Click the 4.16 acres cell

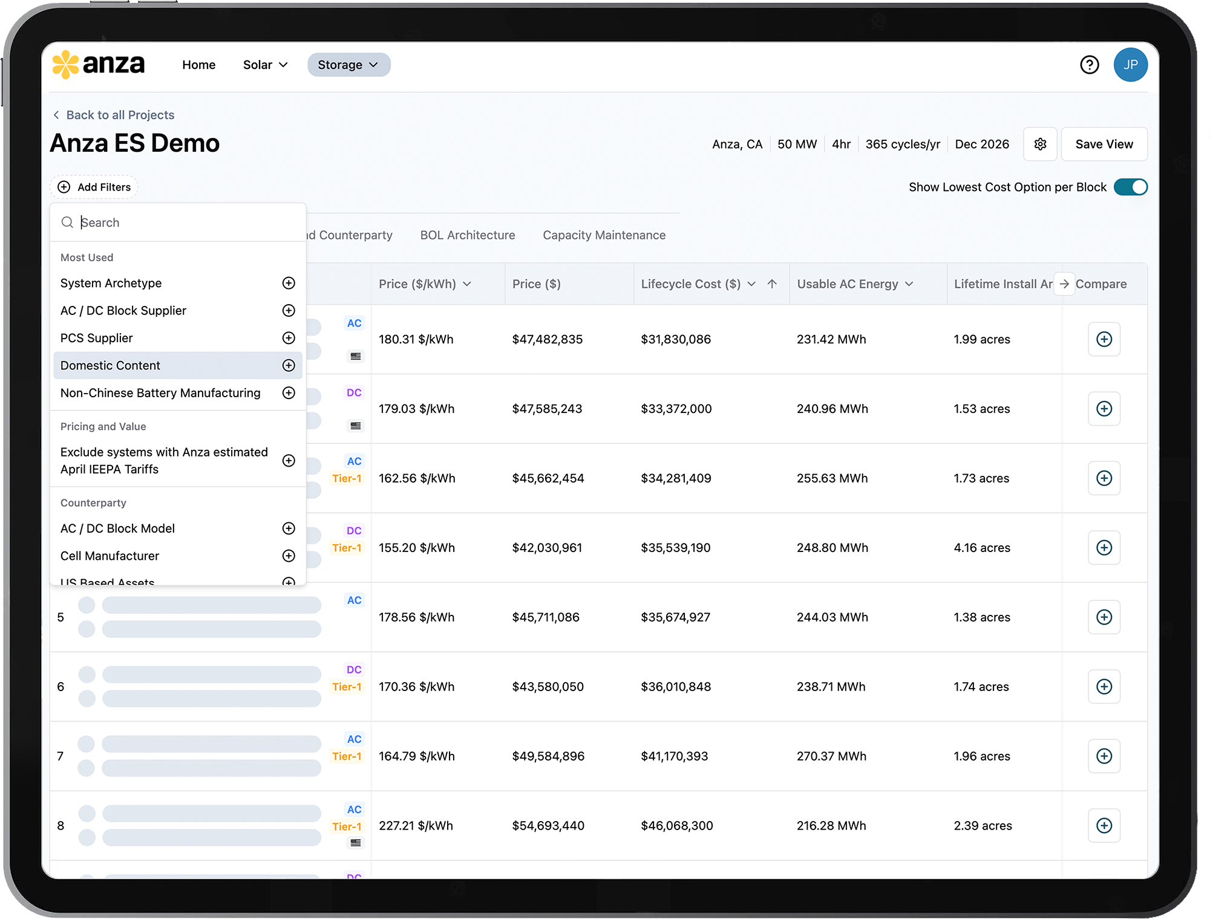pos(982,548)
